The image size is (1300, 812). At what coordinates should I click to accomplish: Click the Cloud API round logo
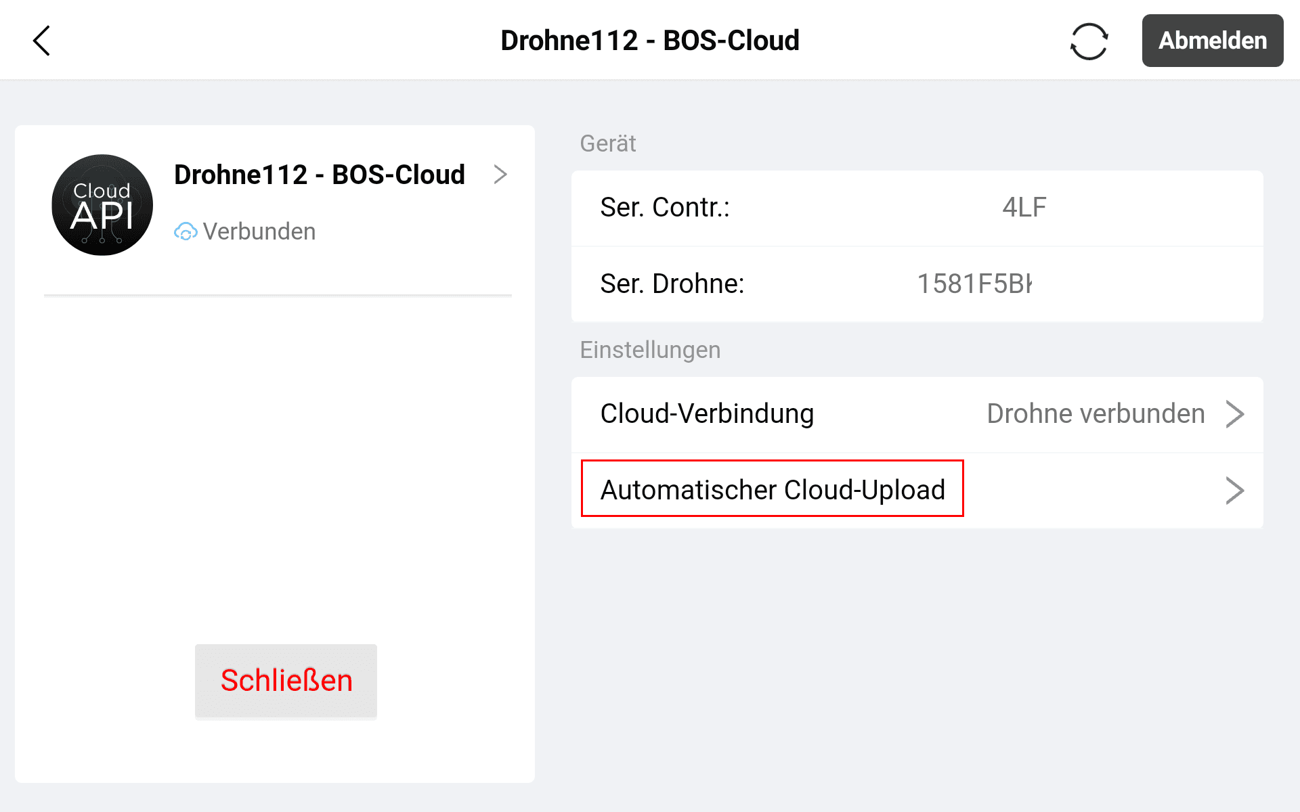[x=102, y=205]
